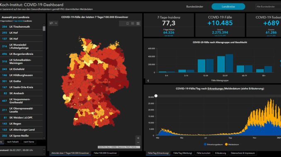
Task: Select LK Tirschenreuth in the list
Action: click(22, 27)
